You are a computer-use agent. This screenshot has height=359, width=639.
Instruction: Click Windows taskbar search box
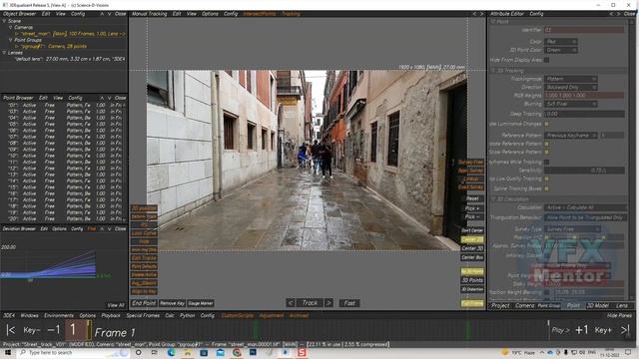[73, 352]
